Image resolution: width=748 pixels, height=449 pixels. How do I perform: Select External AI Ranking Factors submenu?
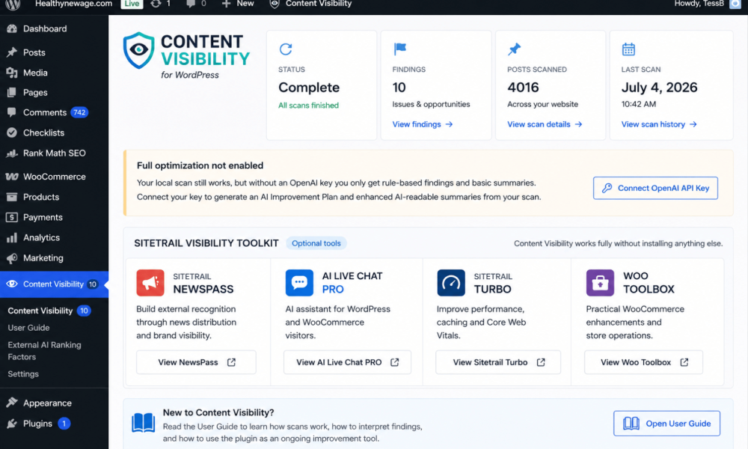[44, 351]
